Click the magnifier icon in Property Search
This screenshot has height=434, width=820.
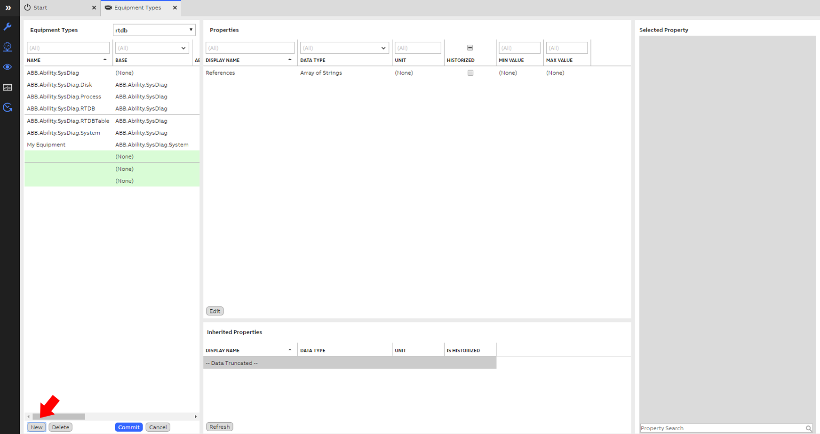coord(808,428)
